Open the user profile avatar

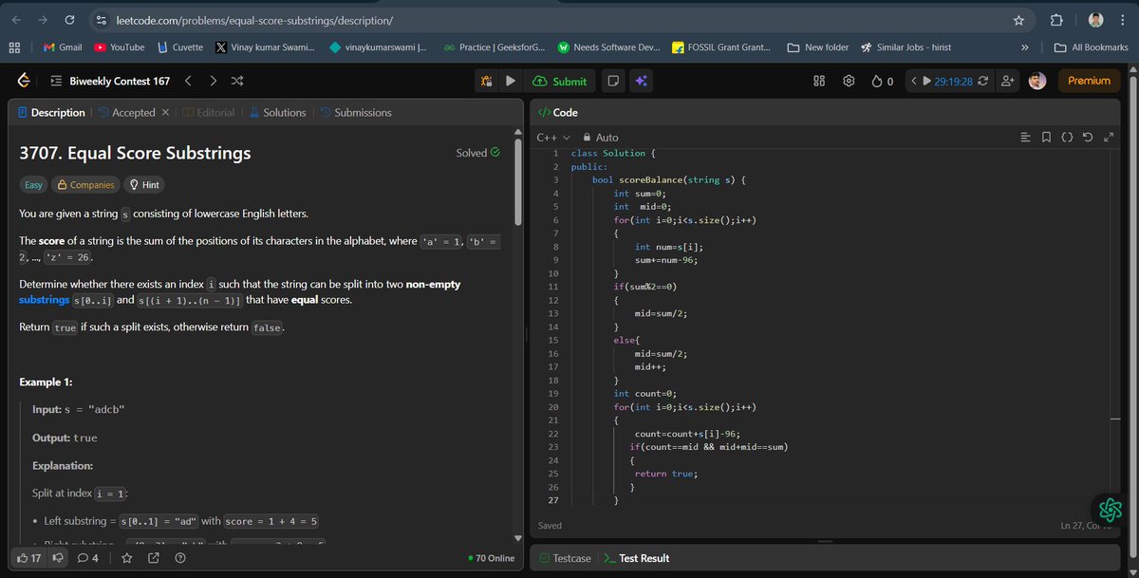(1037, 82)
